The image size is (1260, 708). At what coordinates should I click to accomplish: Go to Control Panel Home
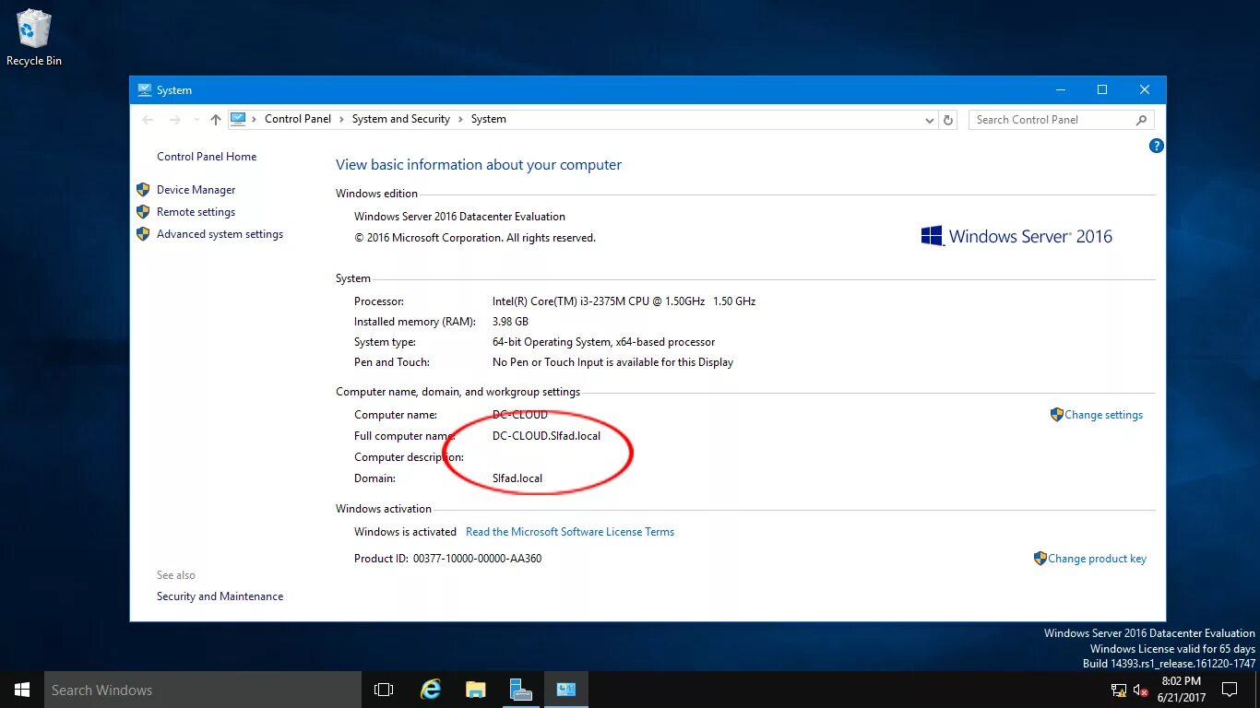[207, 157]
